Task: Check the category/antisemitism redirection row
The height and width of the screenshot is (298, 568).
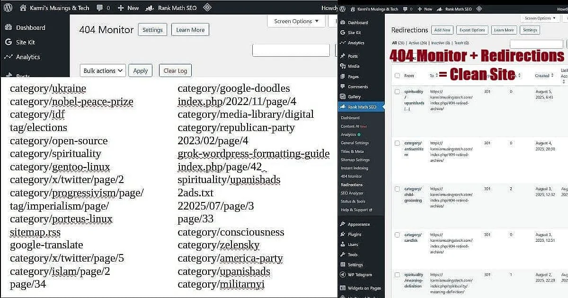Action: coord(397,143)
